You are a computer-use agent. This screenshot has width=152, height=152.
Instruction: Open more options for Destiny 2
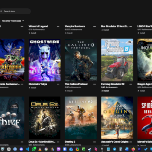click(x=95, y=142)
